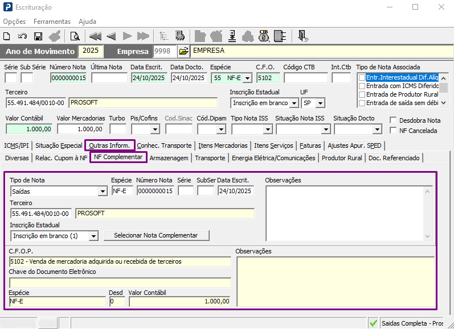Enable the Desdobra Nota checkbox
The height and width of the screenshot is (329, 454).
click(x=394, y=120)
